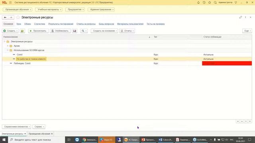The width and height of the screenshot is (255, 143).
Task: Select the Covid course row
Action: (127, 55)
